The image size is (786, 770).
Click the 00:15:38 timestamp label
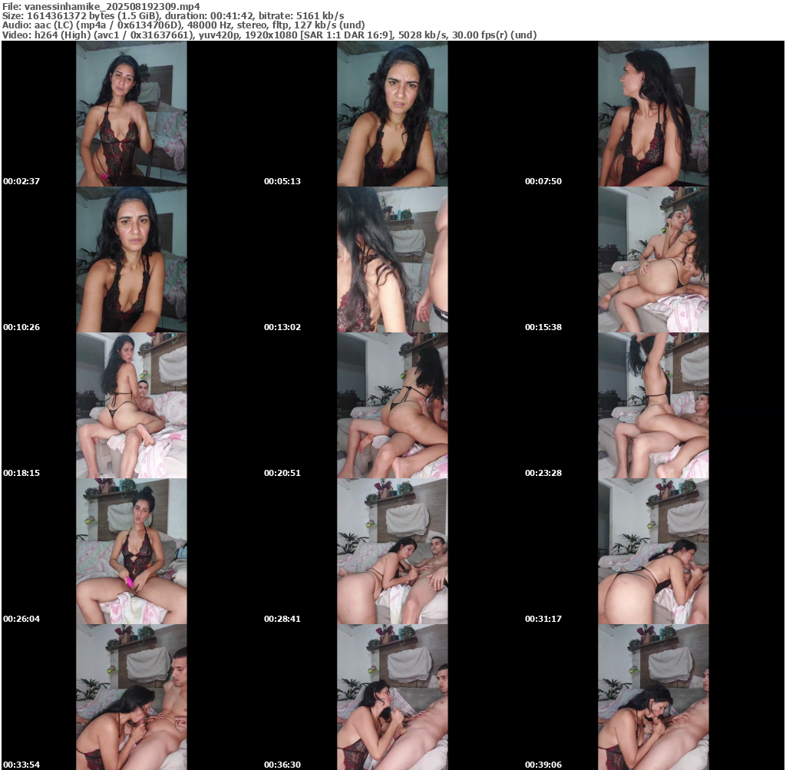(x=543, y=327)
